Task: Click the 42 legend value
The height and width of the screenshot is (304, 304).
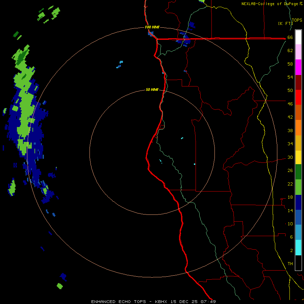Action: [290, 117]
